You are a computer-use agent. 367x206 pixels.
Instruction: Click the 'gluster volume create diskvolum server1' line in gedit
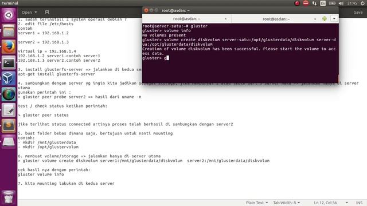(144, 160)
